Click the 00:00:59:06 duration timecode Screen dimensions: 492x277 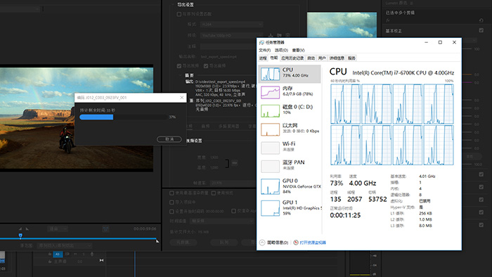(x=145, y=228)
